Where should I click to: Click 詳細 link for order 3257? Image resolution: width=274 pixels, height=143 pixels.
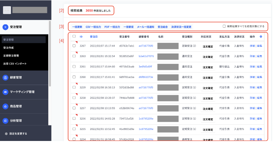pos(252,108)
